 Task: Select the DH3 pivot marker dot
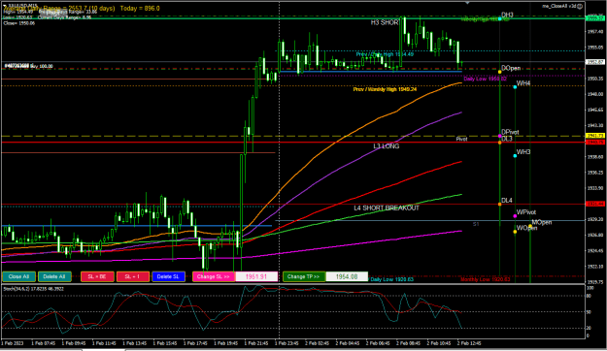(x=500, y=18)
